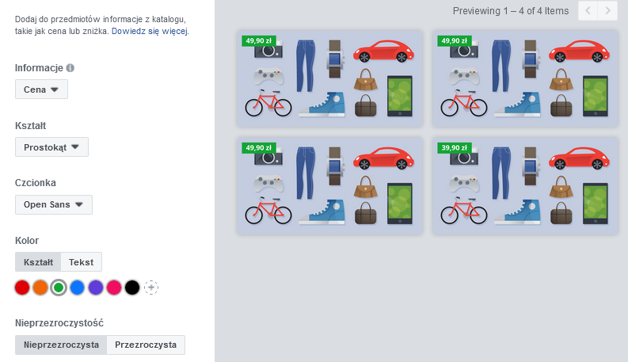Open the Open Sans font dropdown
The height and width of the screenshot is (362, 628).
pyautogui.click(x=54, y=204)
